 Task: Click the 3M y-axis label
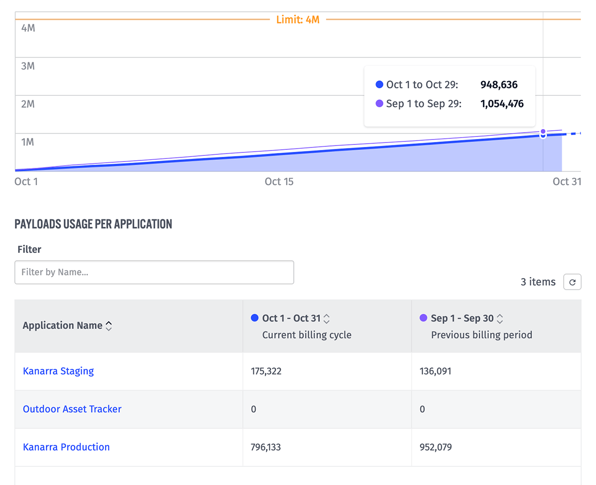tap(28, 66)
